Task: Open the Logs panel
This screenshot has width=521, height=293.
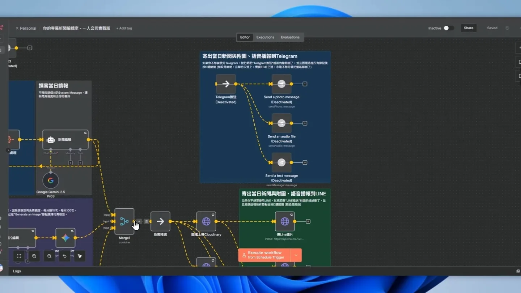Action: 17,271
